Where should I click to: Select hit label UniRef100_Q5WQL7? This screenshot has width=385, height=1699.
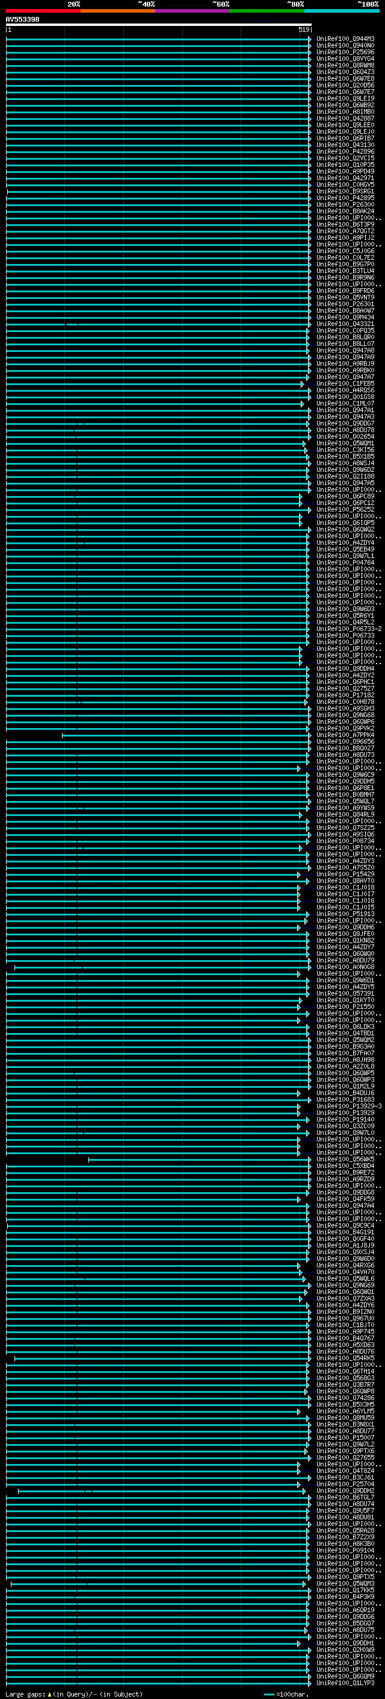click(345, 802)
